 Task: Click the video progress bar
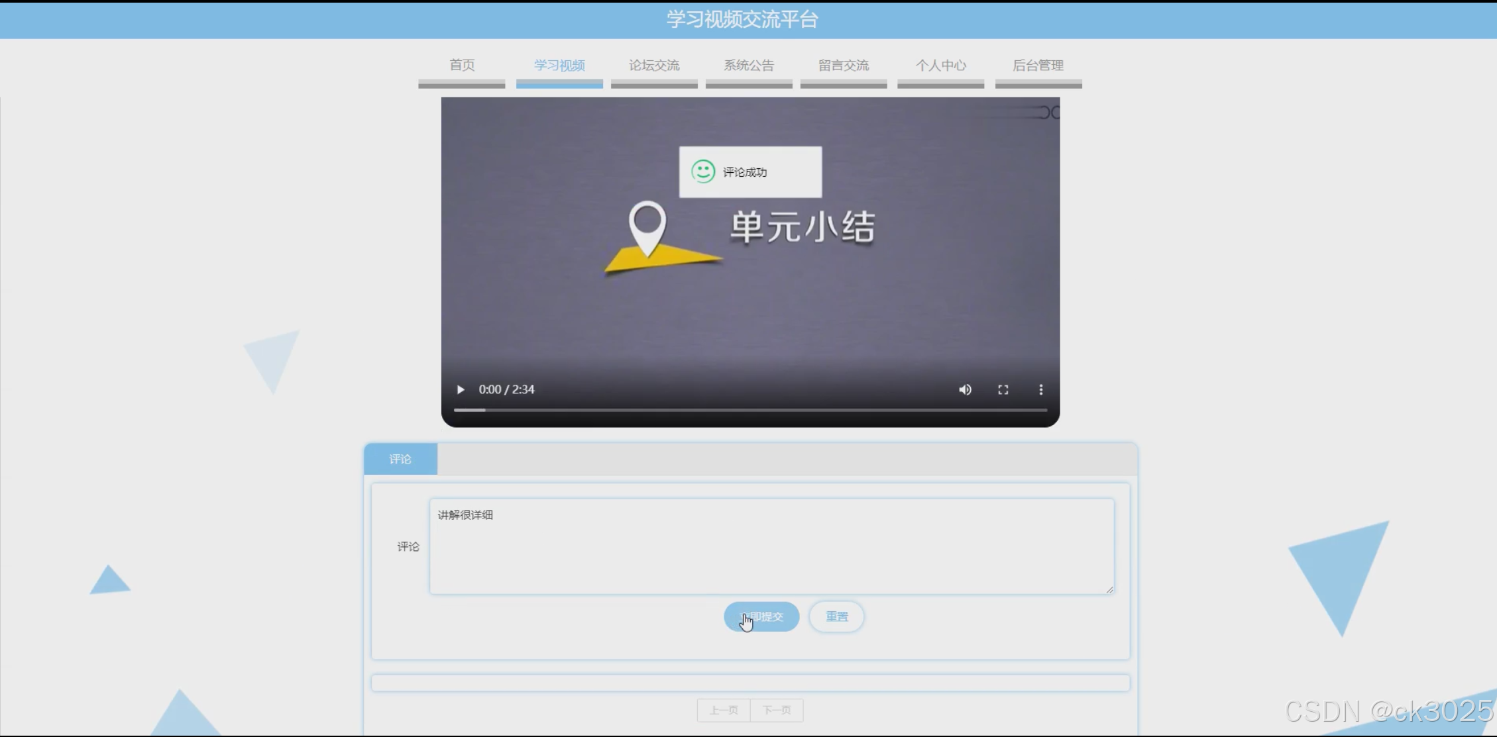(x=749, y=411)
